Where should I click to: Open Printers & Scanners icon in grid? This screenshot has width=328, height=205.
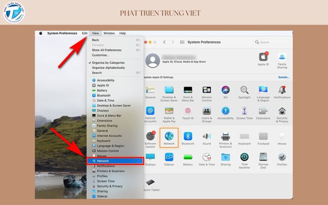click(225, 137)
